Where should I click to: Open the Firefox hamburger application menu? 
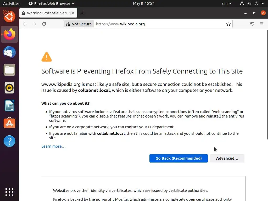262,24
